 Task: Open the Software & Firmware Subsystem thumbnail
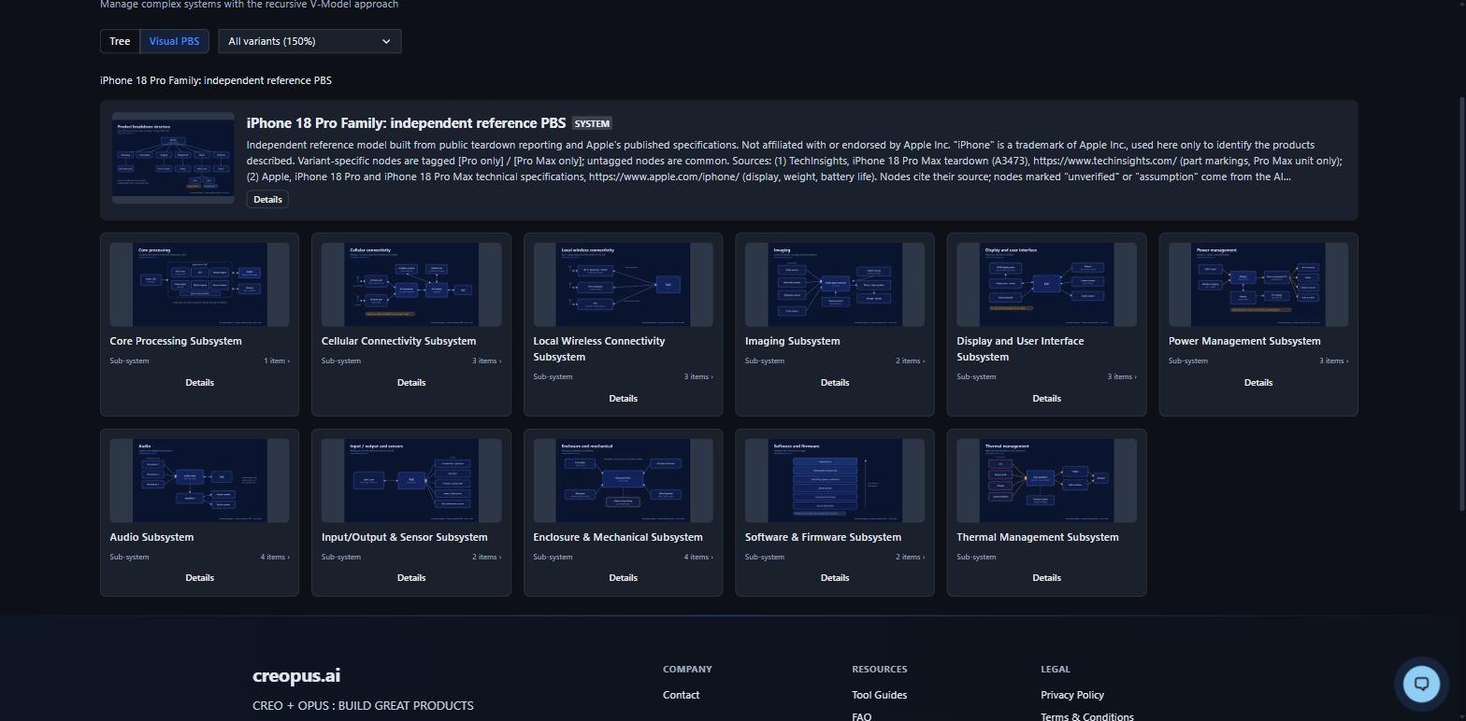coord(835,480)
